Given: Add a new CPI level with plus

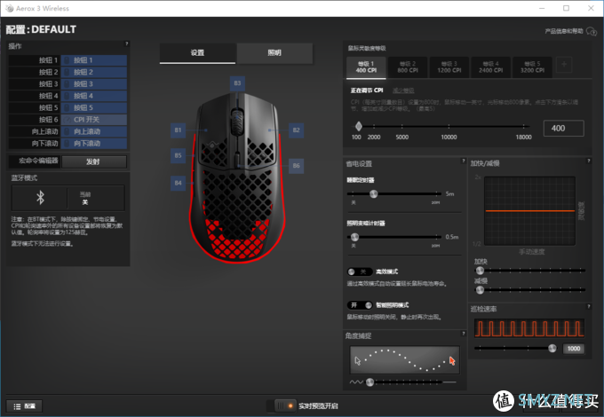Looking at the screenshot, I should click(x=564, y=64).
